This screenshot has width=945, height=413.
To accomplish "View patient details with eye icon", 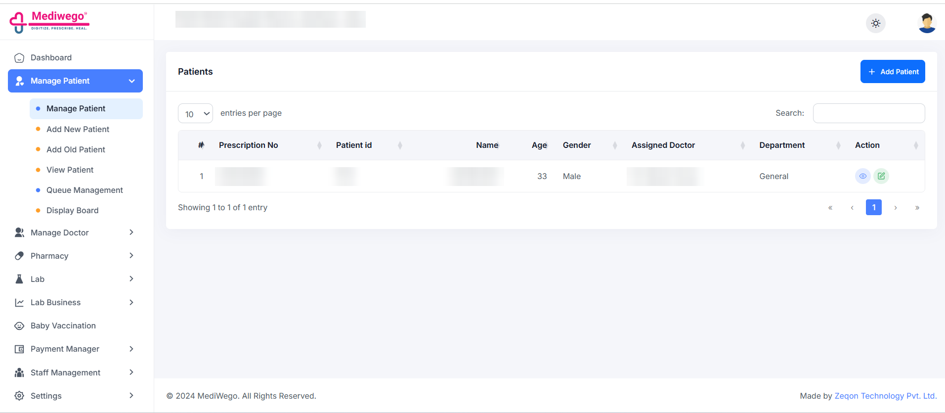I will [x=862, y=176].
